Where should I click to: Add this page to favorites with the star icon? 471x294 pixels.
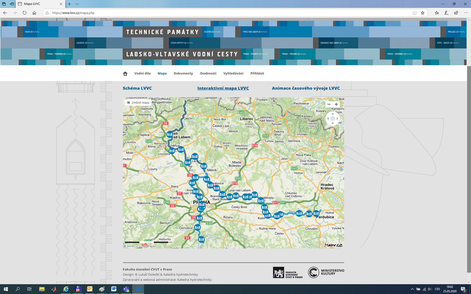pyautogui.click(x=423, y=13)
